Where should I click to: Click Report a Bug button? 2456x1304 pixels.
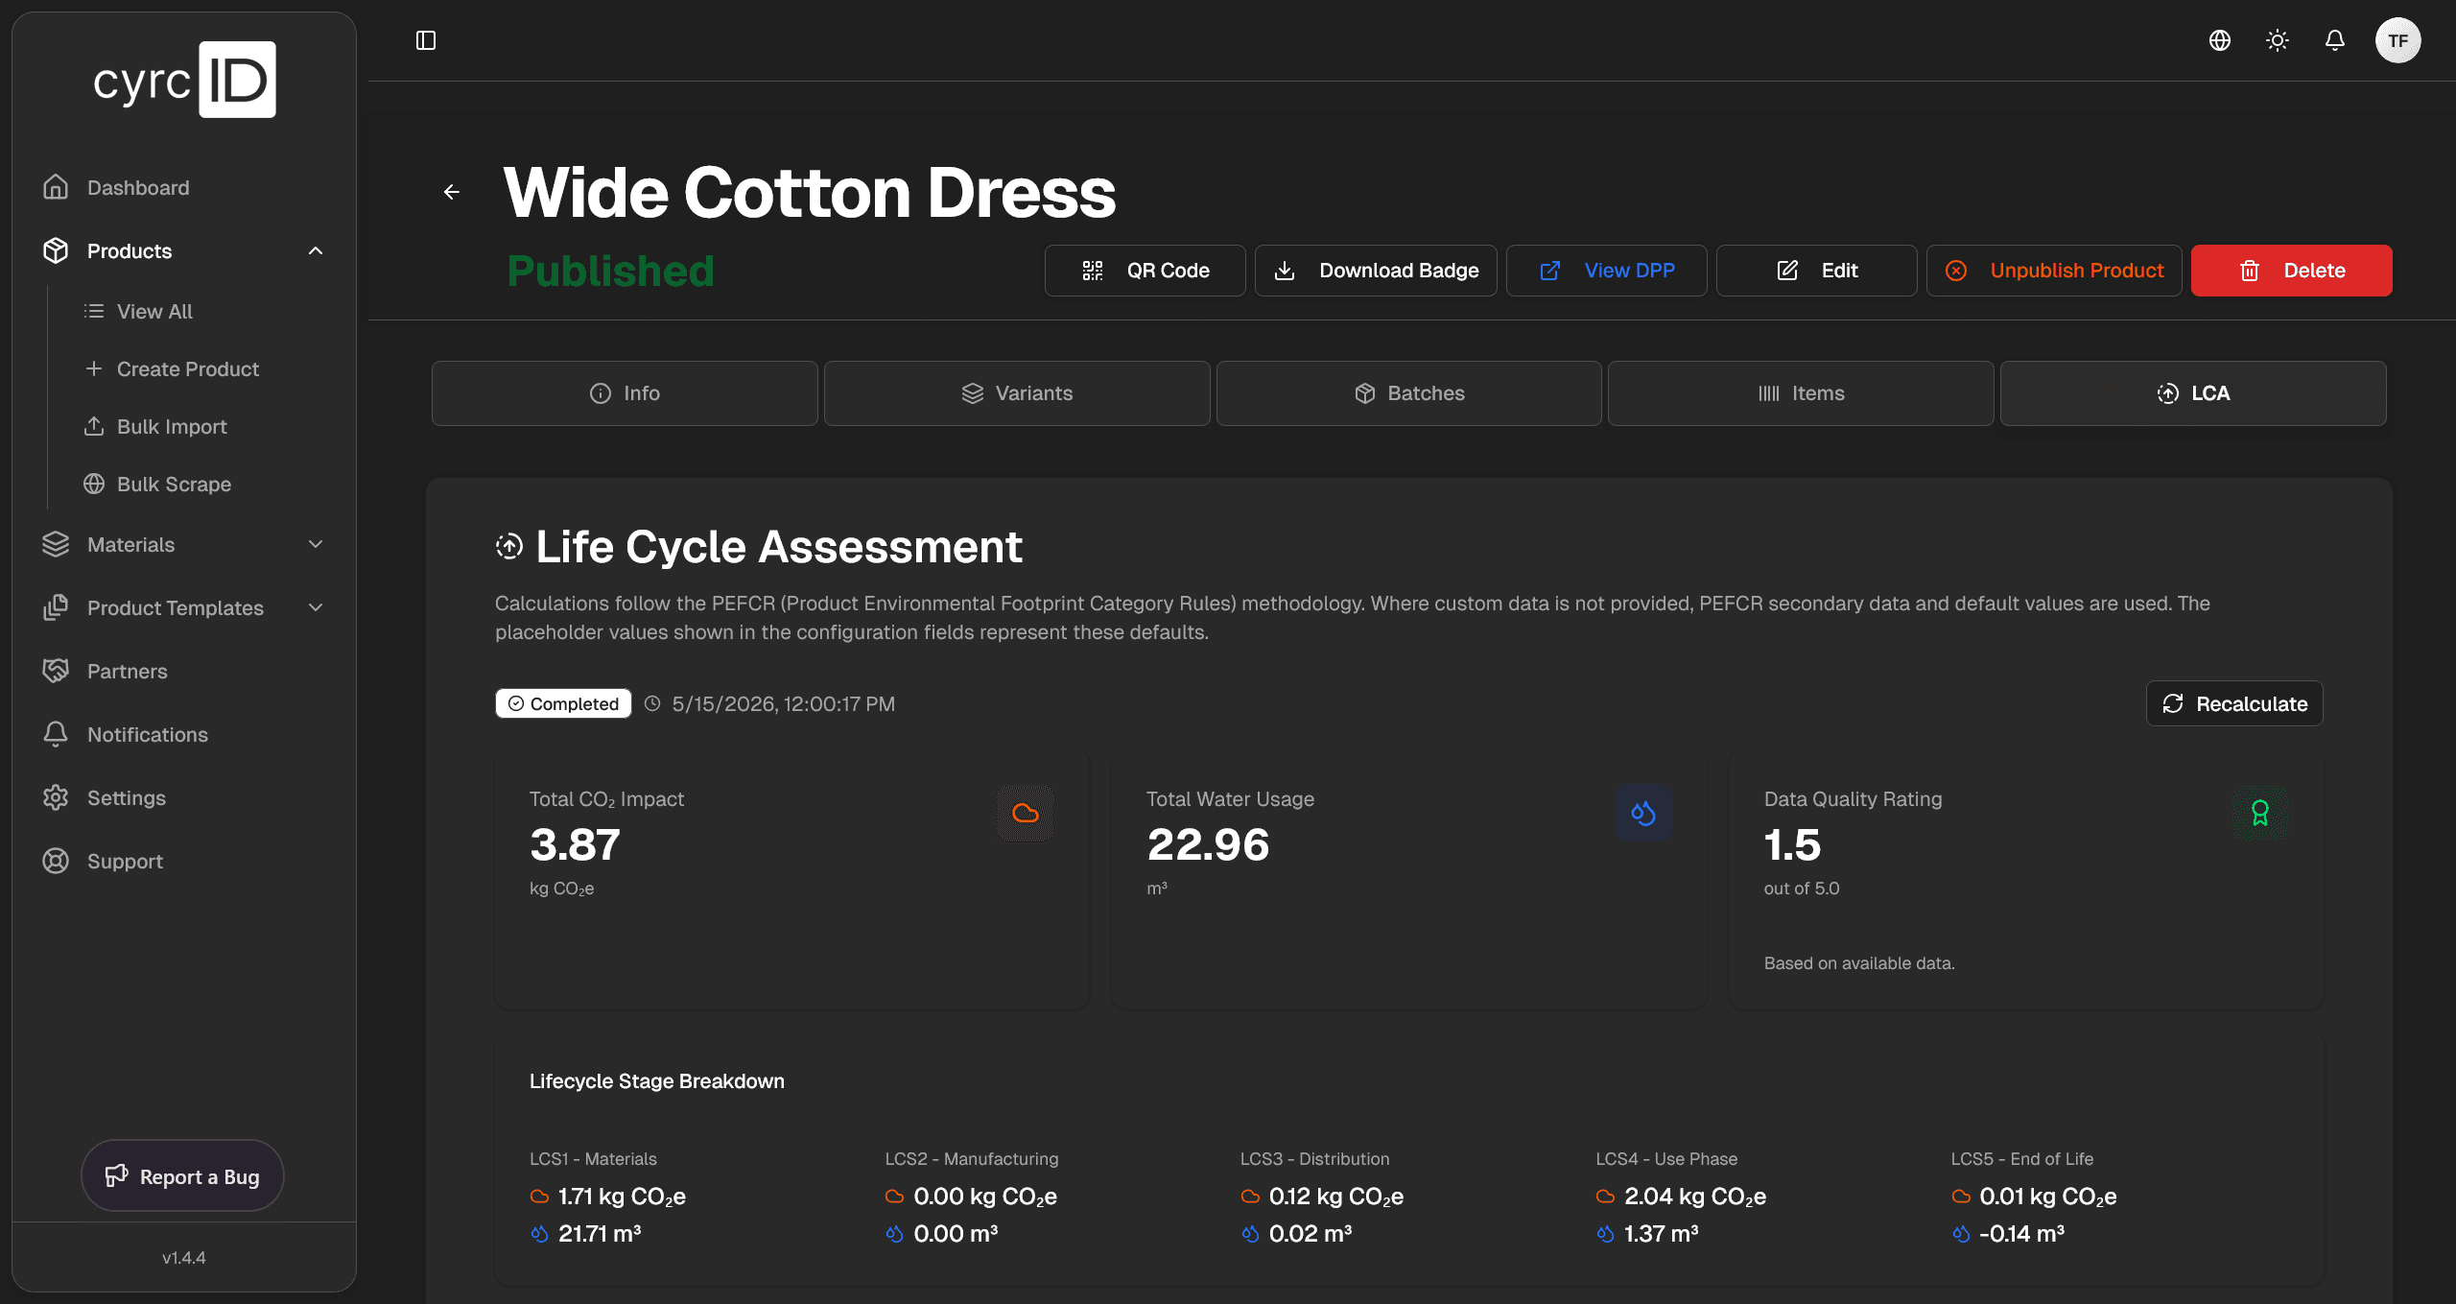[182, 1175]
